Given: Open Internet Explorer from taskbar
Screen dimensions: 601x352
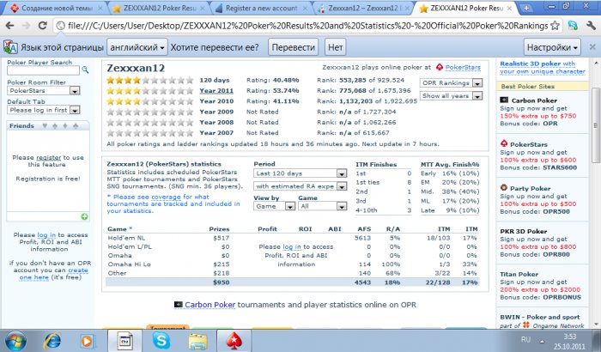Looking at the screenshot, I should click(52, 341).
